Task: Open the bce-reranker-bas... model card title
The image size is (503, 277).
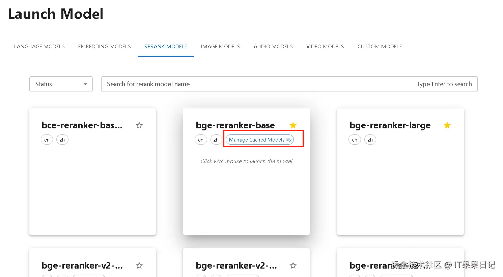Action: [x=82, y=125]
